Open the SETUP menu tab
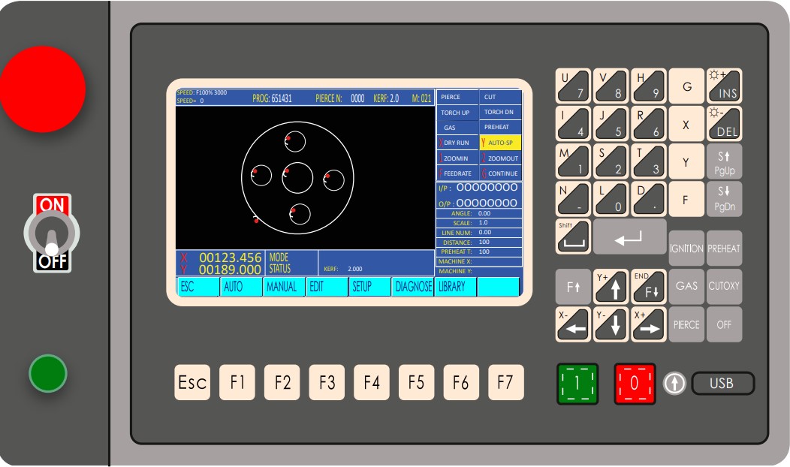 [369, 287]
